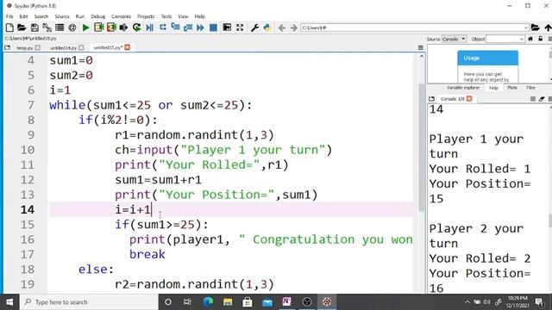Open the PYTHONPATH manager Python icon
This screenshot has width=552, height=310.
[x=267, y=28]
